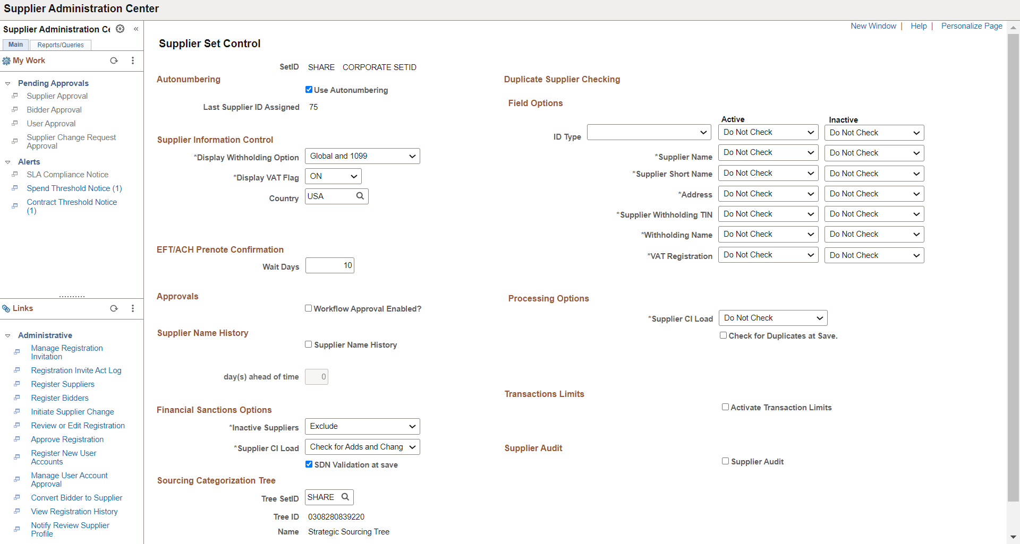Collapse the sidebar with the double-arrow icon
The width and height of the screenshot is (1020, 544).
coord(136,29)
